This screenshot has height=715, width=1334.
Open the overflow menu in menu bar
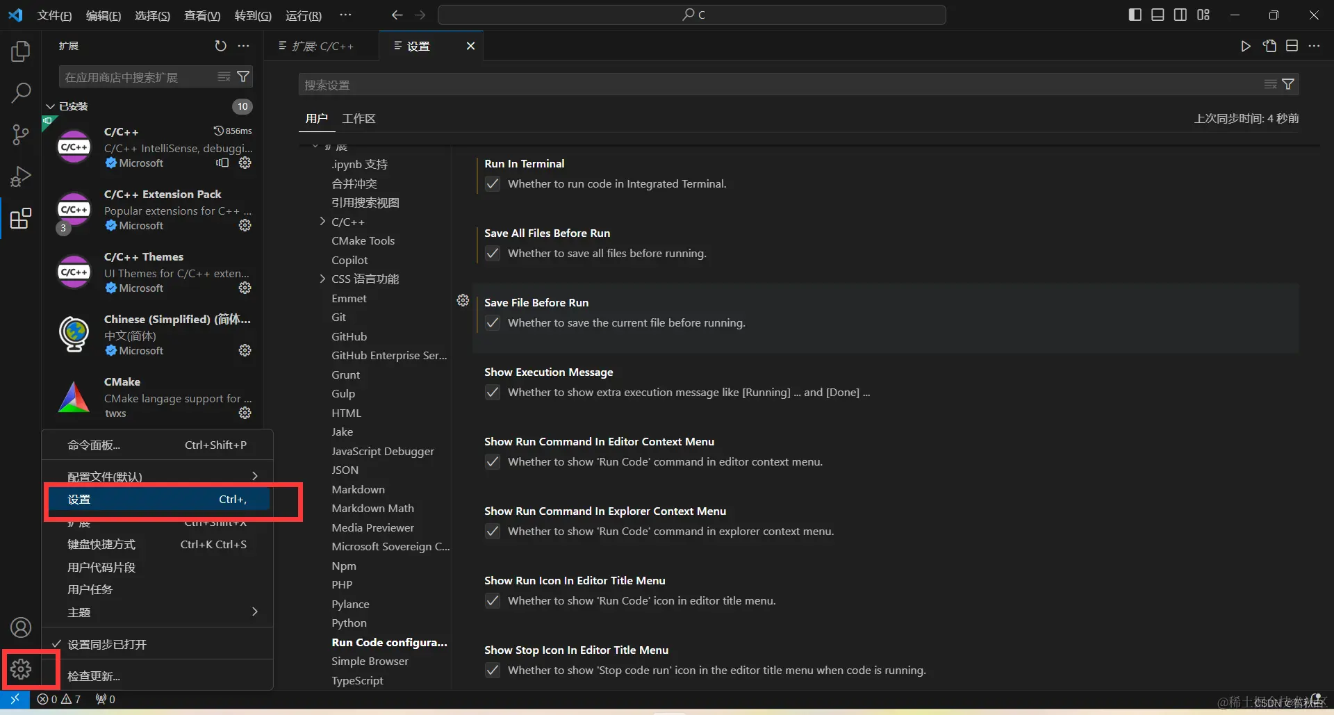pyautogui.click(x=345, y=15)
